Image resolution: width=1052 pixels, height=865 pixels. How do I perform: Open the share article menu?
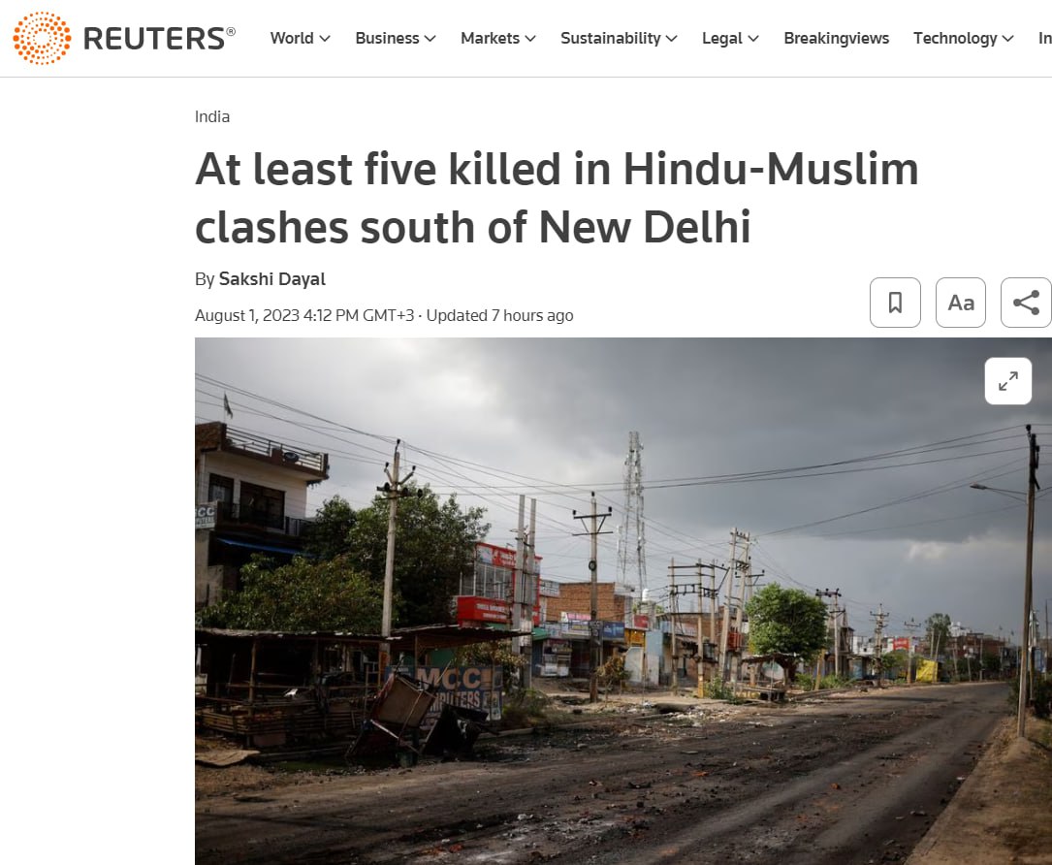tap(1026, 303)
